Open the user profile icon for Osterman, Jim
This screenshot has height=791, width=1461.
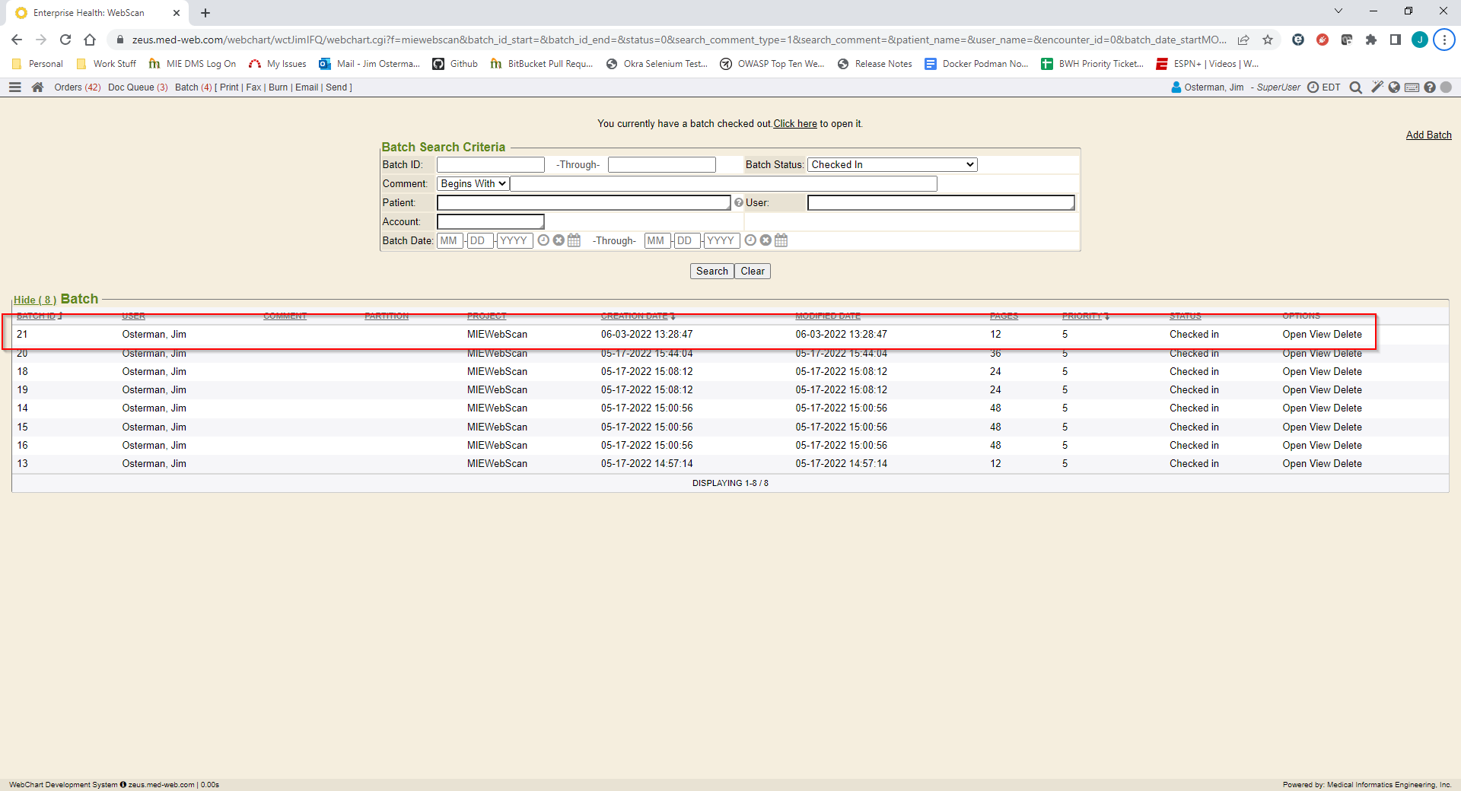coord(1176,87)
